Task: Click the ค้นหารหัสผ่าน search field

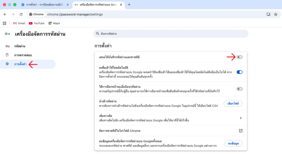Action: [171, 34]
